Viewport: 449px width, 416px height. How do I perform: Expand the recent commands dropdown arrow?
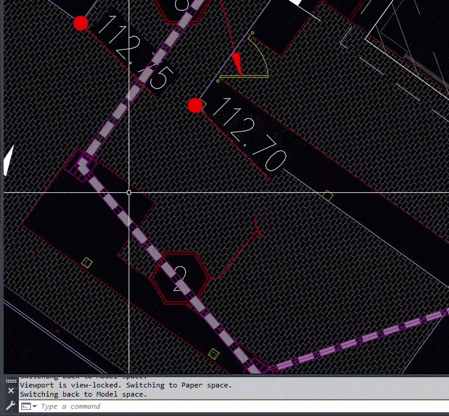coord(35,406)
